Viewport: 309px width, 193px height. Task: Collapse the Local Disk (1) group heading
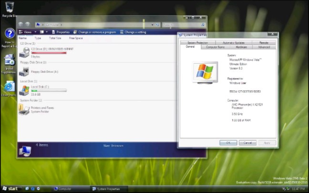(x=29, y=81)
